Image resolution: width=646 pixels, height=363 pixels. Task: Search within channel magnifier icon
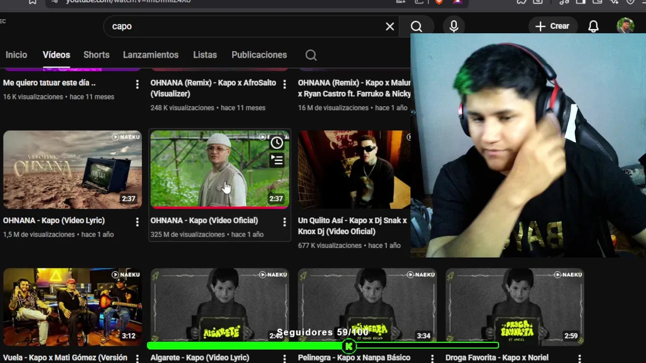(311, 55)
